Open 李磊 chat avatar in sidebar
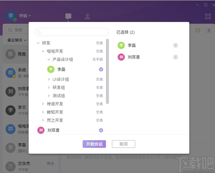 (11, 148)
